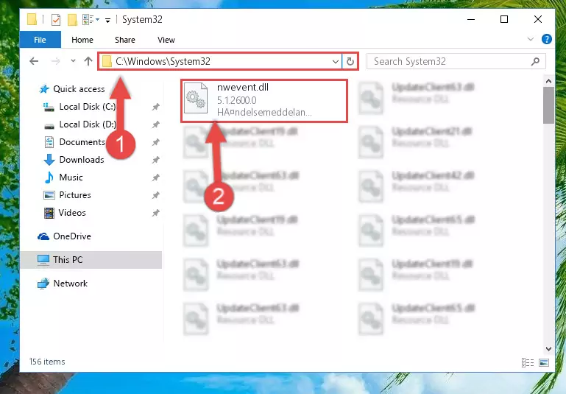Image resolution: width=566 pixels, height=394 pixels.
Task: Click the Search System32 field
Action: click(456, 61)
